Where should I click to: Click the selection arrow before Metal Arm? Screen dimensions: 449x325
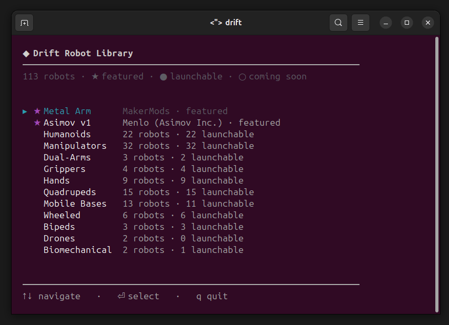(25, 111)
